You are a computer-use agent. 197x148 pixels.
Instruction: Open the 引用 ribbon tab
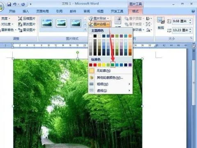pos(59,11)
